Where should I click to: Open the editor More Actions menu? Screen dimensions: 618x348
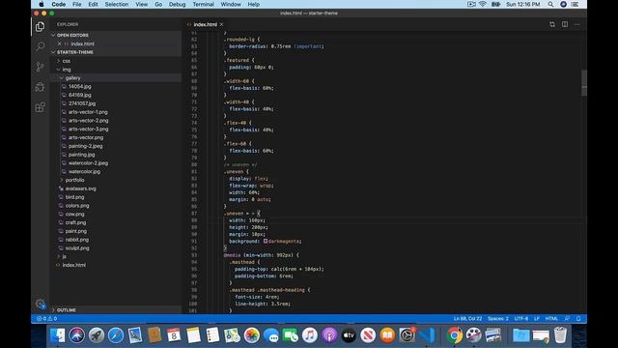point(577,24)
